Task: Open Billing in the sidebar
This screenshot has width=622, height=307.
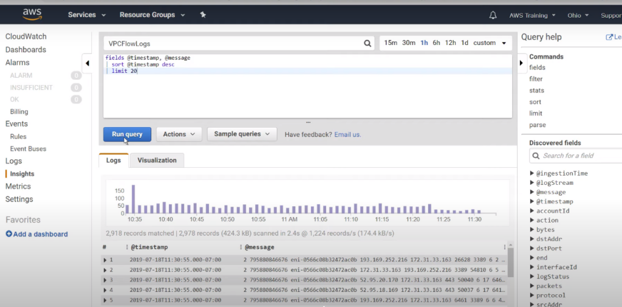Action: pos(19,112)
